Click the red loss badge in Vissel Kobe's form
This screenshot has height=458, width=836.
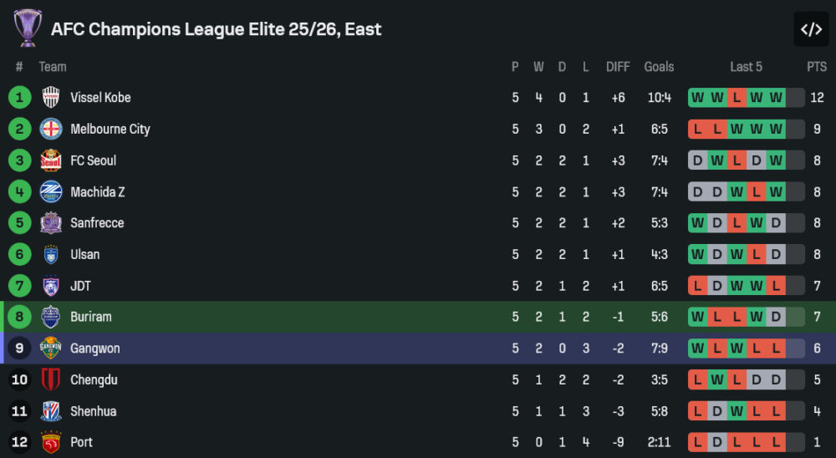737,98
